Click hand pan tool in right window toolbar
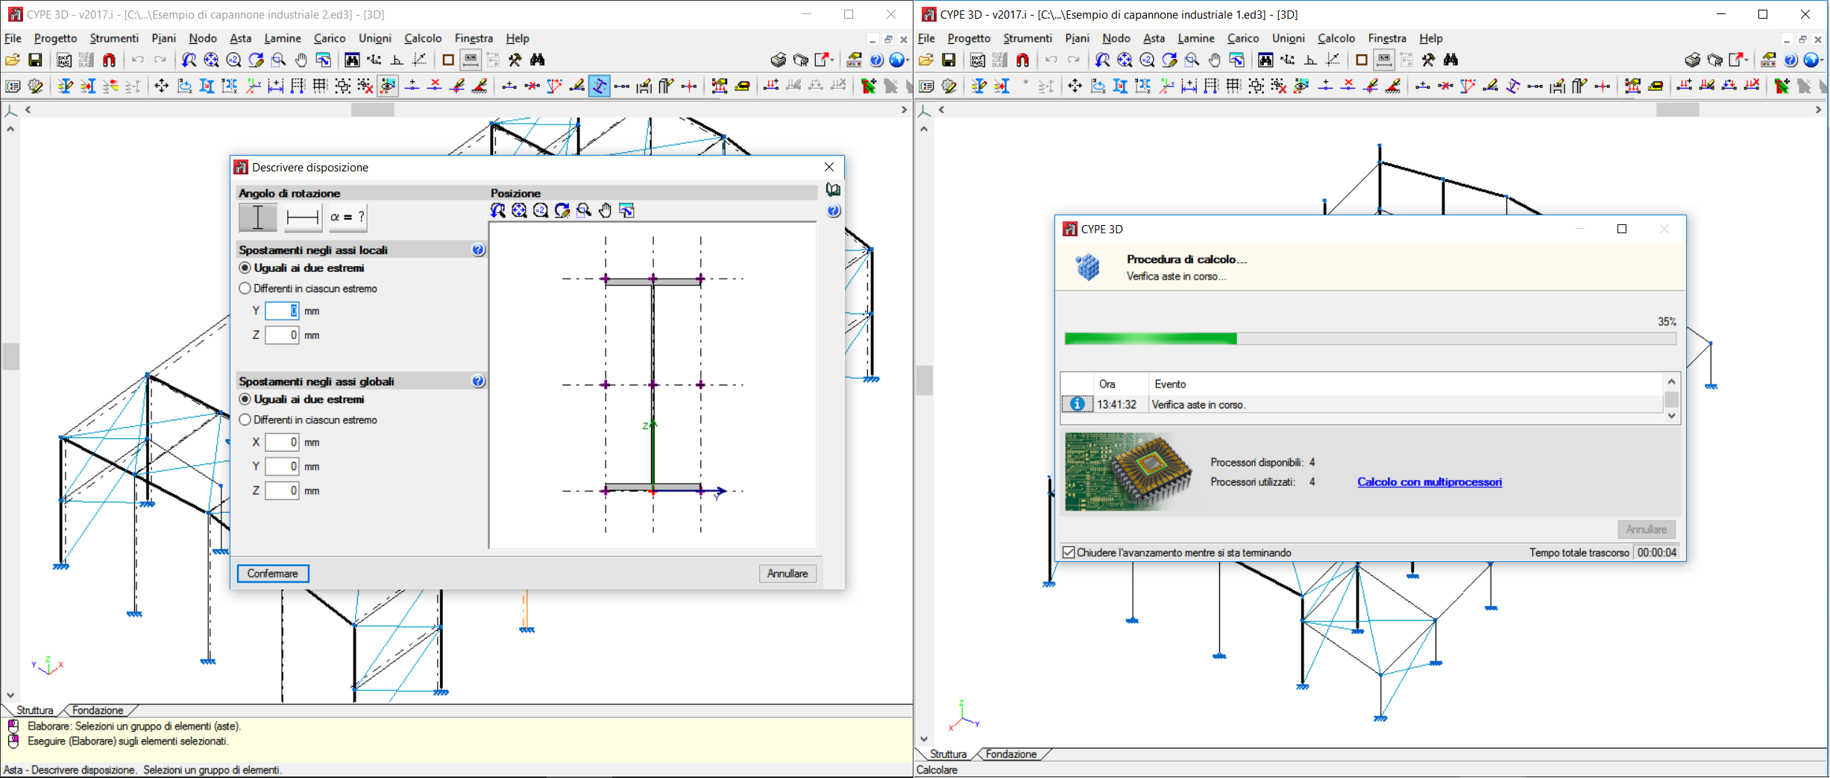The image size is (1830, 778). coord(1215,60)
